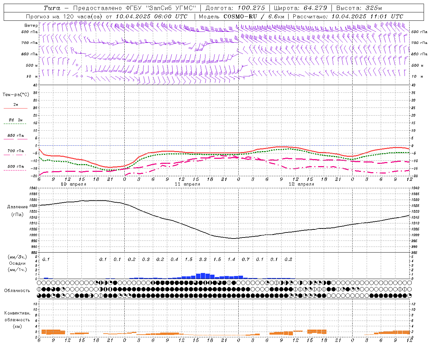Click the "Давление" pressure panel label
This screenshot has width=429, height=343.
pos(17,207)
